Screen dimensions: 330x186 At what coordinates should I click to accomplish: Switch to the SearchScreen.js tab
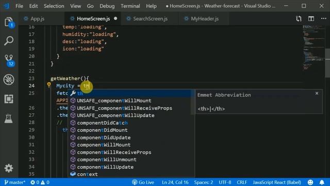click(x=150, y=19)
